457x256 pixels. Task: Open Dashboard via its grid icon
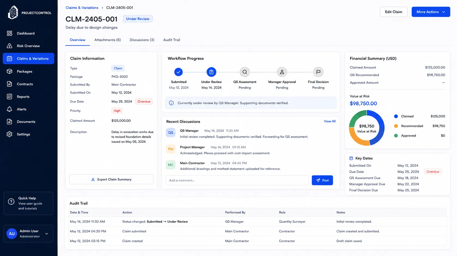pos(10,33)
